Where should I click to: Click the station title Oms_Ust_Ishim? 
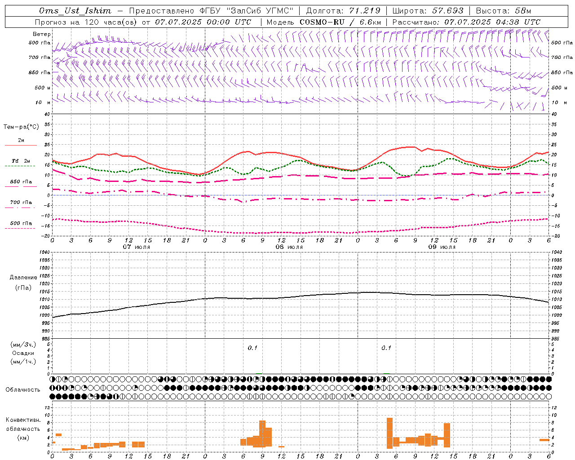(x=75, y=11)
